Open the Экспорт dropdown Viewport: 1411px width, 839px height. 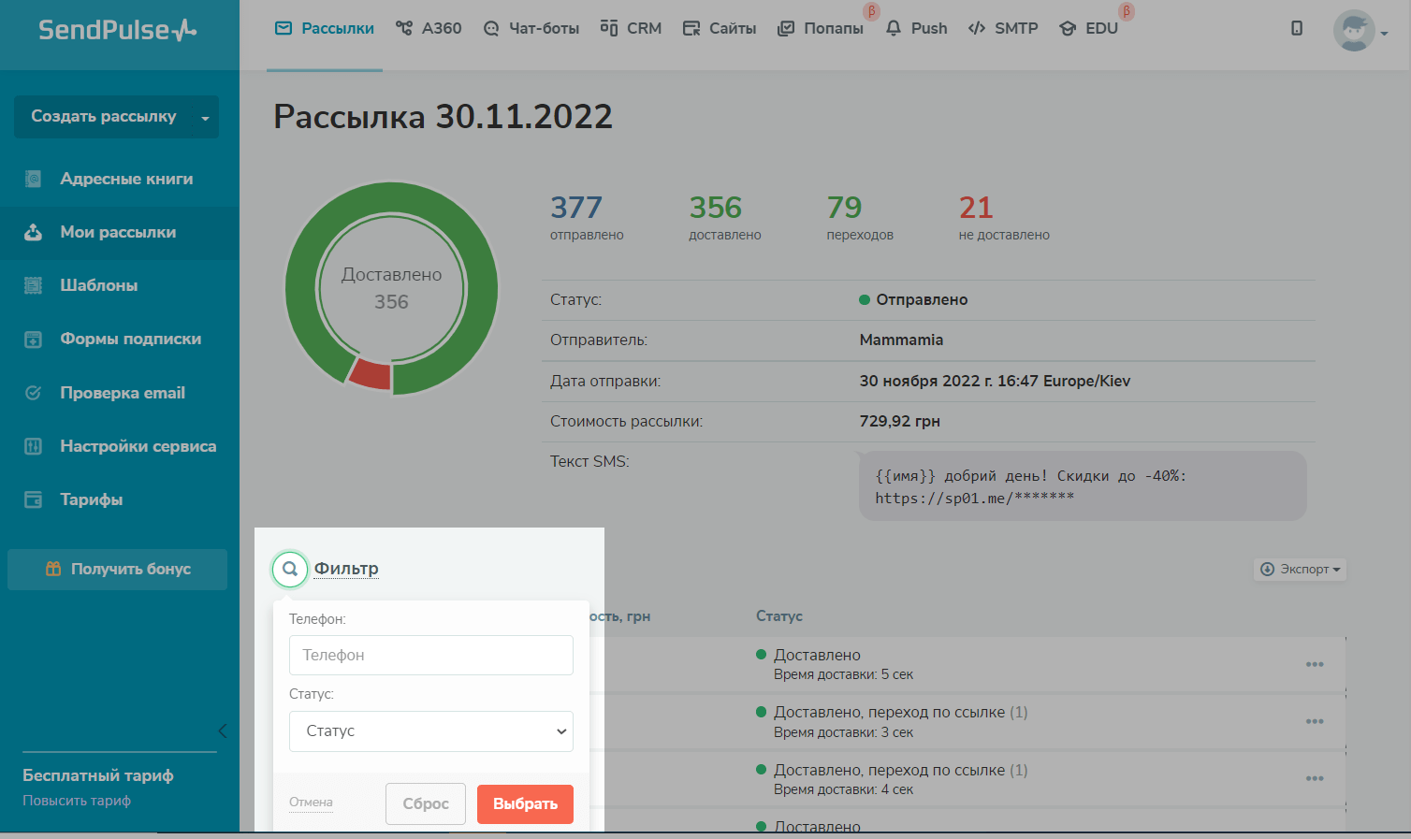pyautogui.click(x=1300, y=569)
